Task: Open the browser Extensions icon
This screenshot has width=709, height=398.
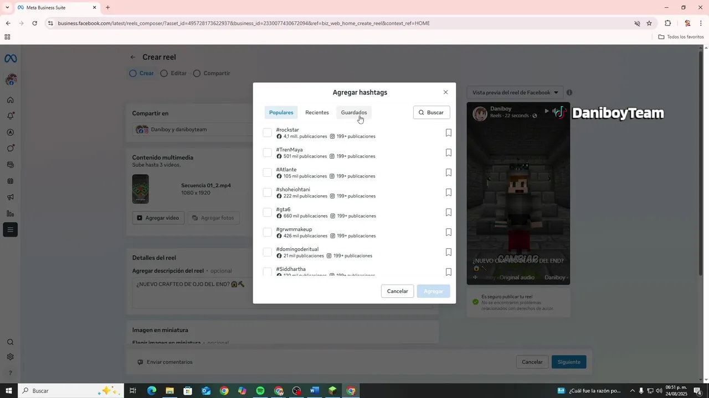Action: 667,23
